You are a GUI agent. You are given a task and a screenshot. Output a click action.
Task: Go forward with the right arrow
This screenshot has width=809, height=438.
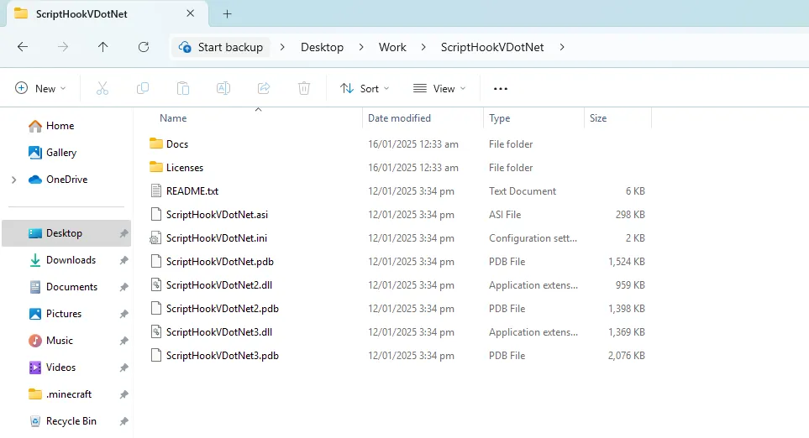63,47
